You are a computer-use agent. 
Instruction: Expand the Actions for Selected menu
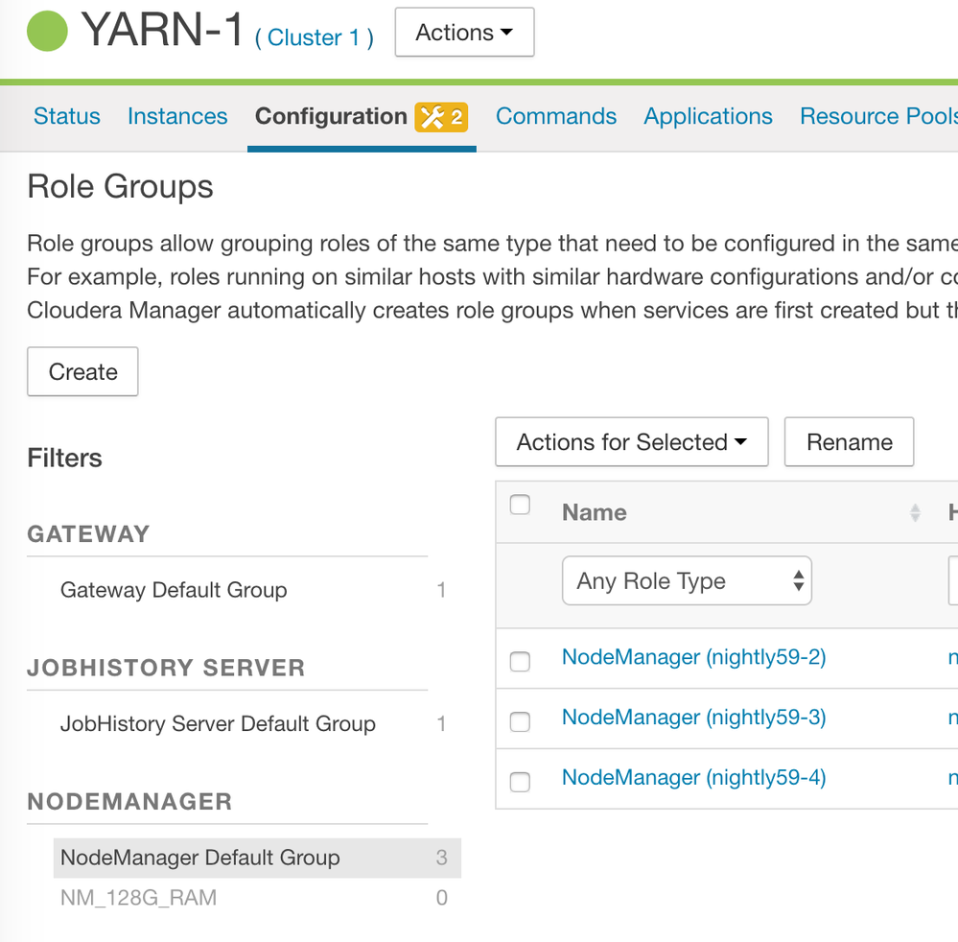pos(631,442)
